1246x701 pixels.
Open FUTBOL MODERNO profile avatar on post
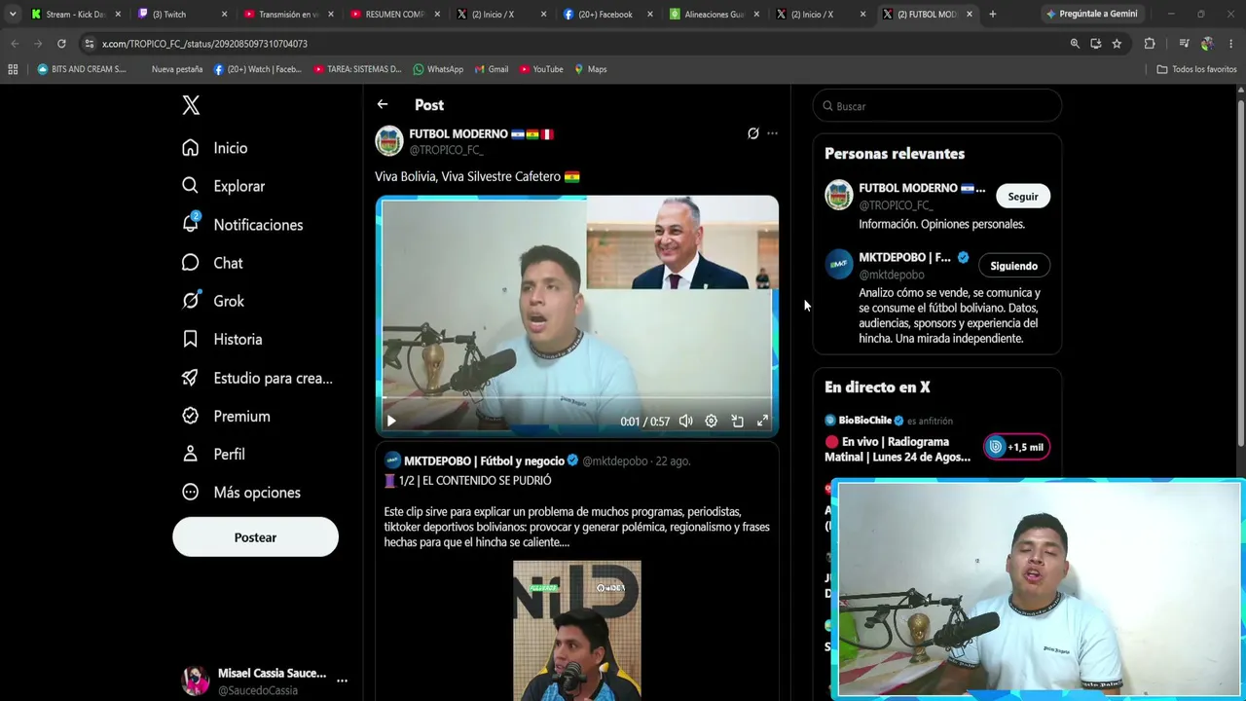389,141
